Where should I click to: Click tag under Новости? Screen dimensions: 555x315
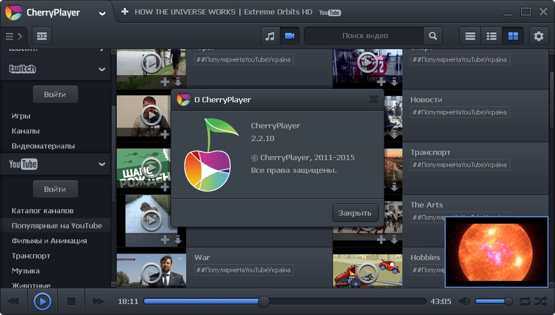click(460, 112)
